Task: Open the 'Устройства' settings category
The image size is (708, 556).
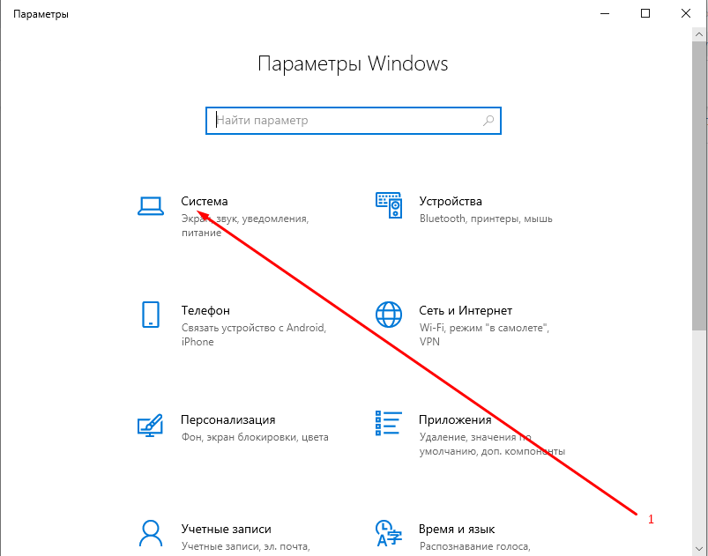Action: pos(451,201)
